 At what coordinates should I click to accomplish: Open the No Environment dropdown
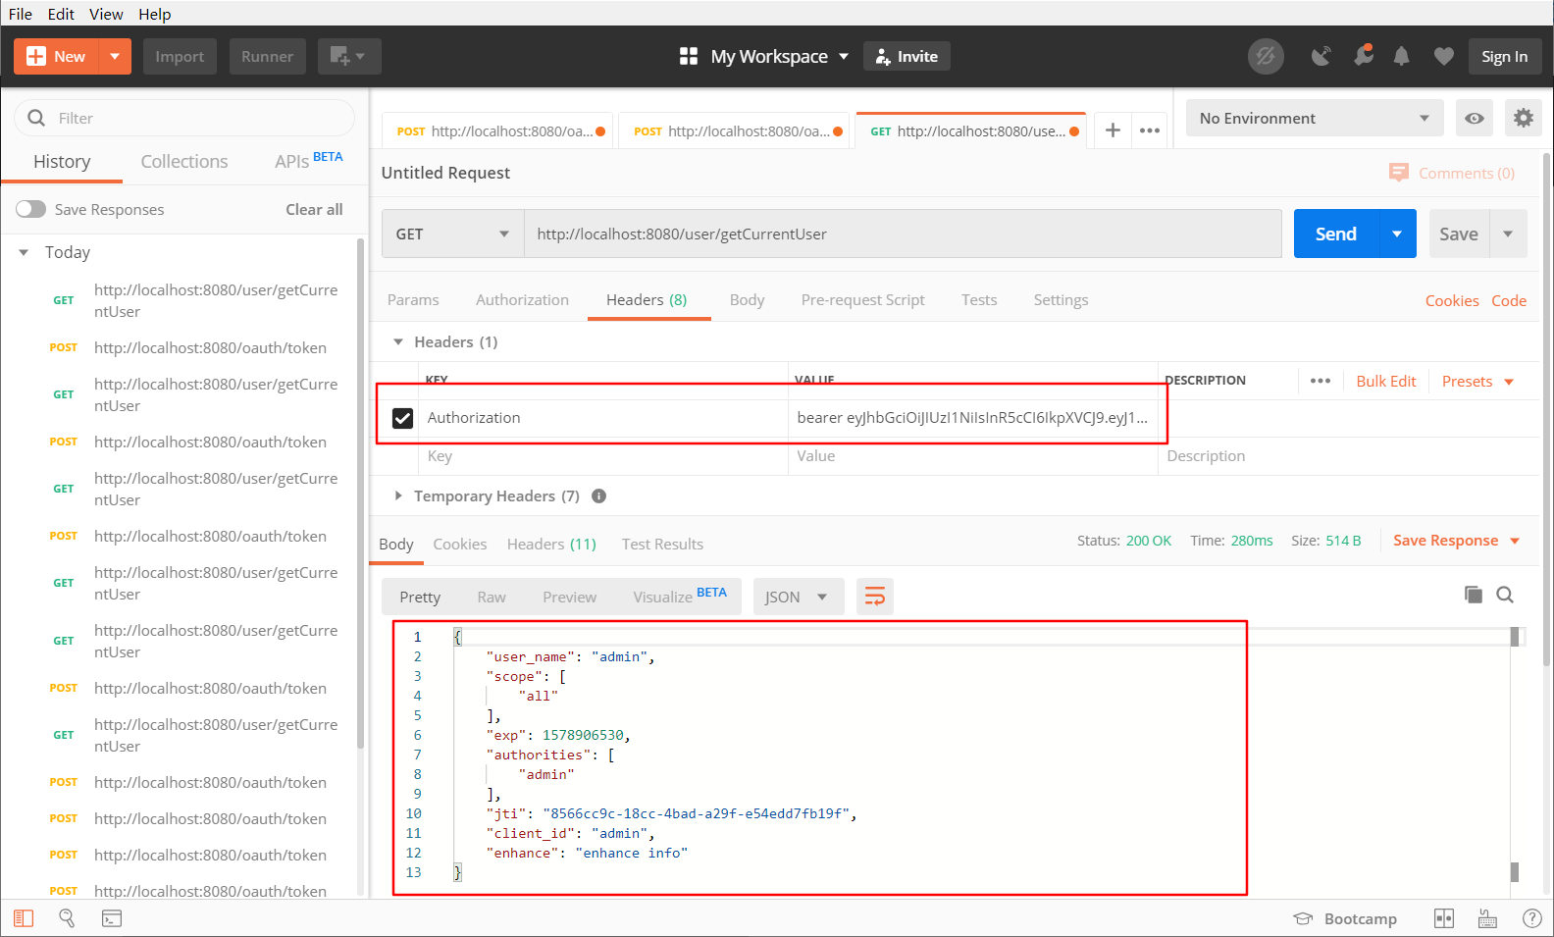tap(1314, 119)
